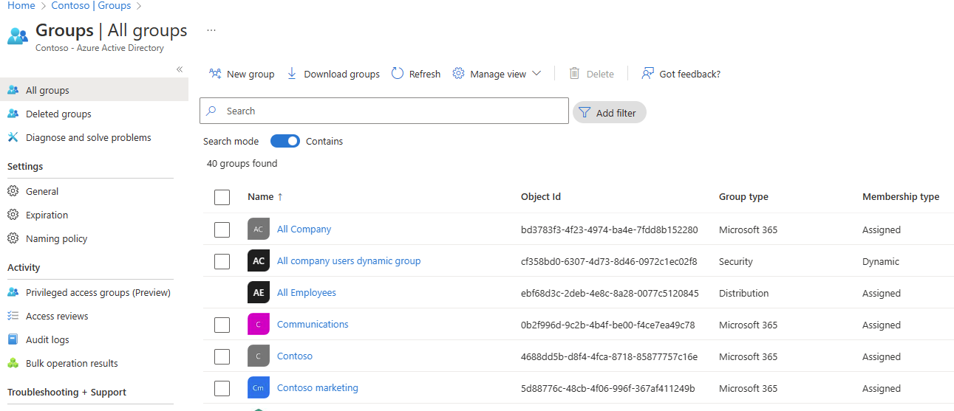The width and height of the screenshot is (954, 411).
Task: Check the Contoso marketing row checkbox
Action: pyautogui.click(x=222, y=388)
